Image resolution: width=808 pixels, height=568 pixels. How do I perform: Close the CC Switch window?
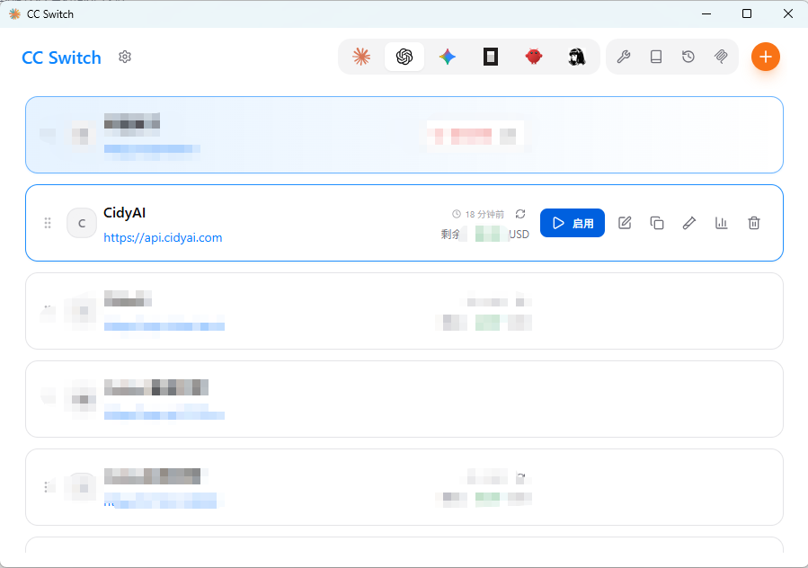click(788, 13)
